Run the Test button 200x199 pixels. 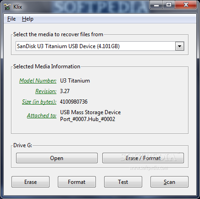pos(123,182)
